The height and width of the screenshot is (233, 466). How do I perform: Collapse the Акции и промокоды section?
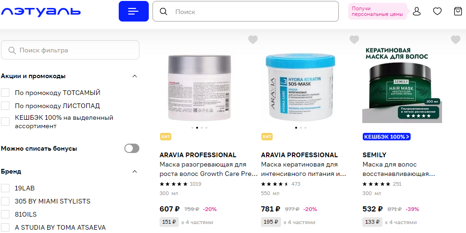point(135,76)
